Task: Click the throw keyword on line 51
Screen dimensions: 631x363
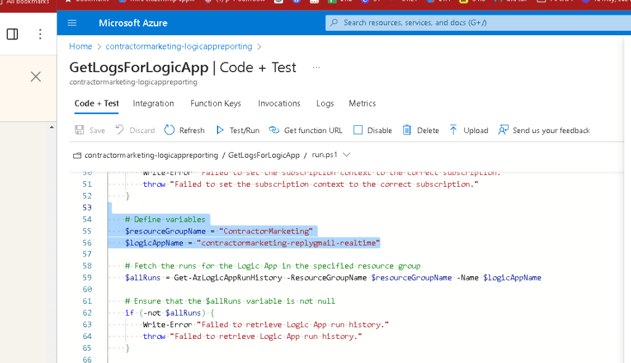Action: [154, 184]
